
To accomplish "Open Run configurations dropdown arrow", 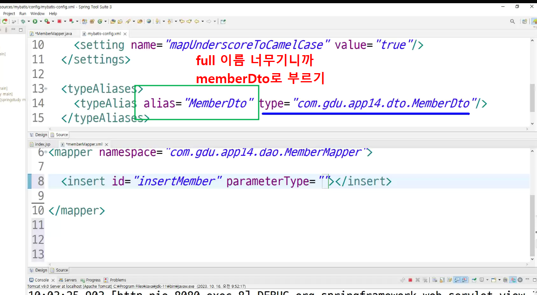I will (x=41, y=21).
